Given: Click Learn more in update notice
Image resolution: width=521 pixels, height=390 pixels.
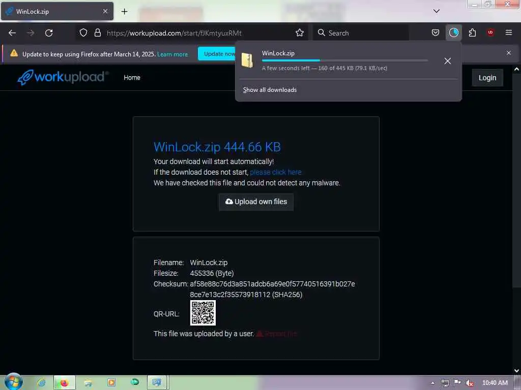Looking at the screenshot, I should tap(172, 54).
